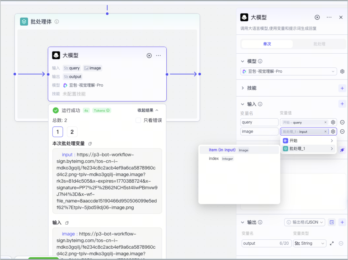
Task: Switch to 单次 tab
Action: pos(267,44)
